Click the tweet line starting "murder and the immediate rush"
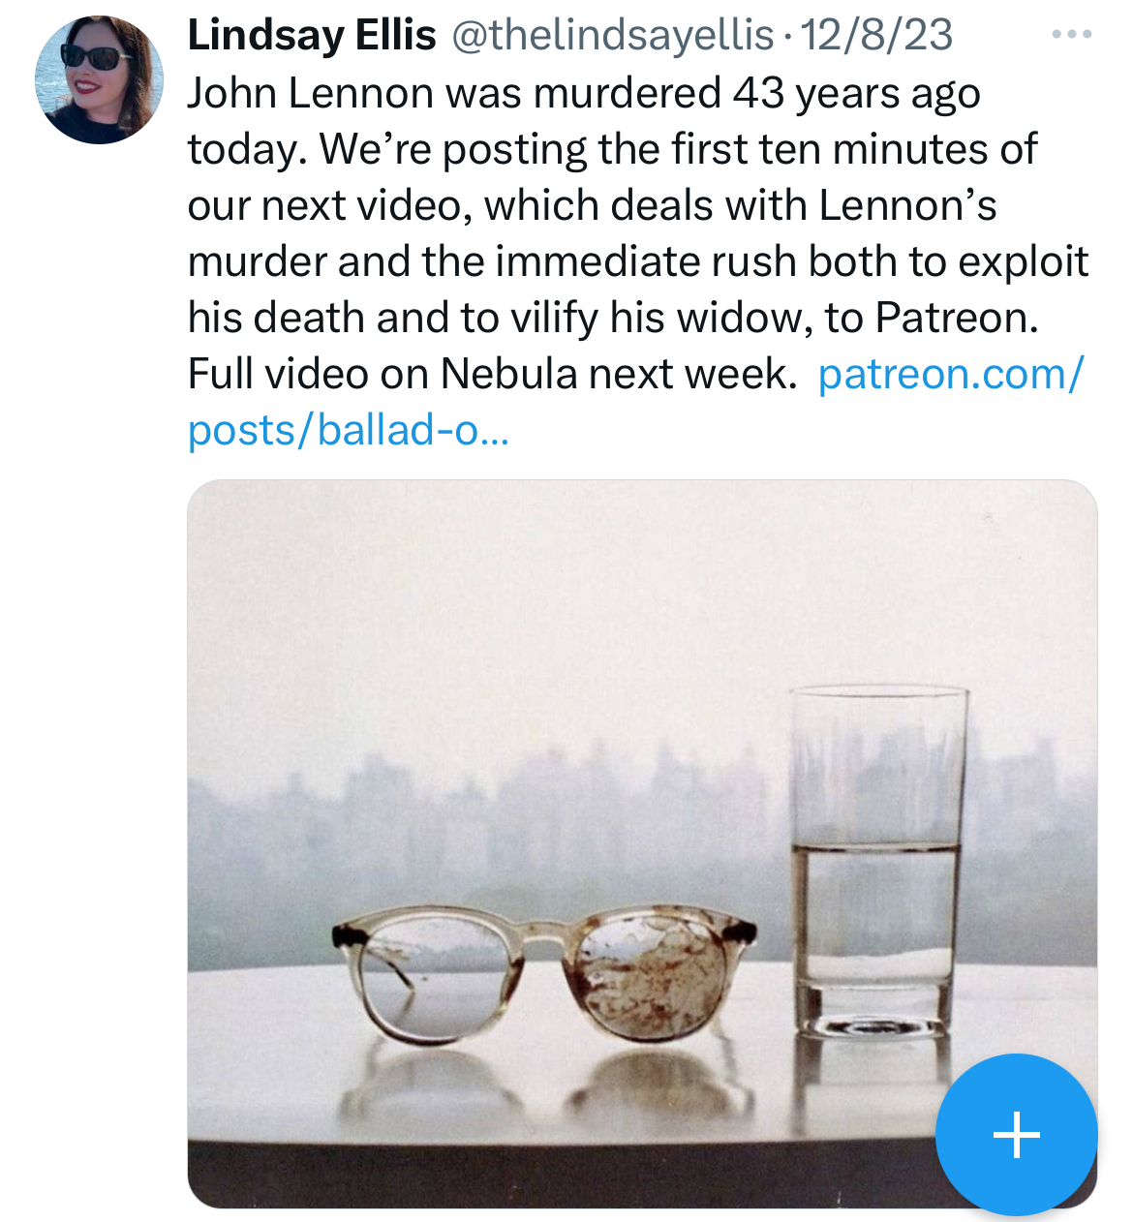1133x1222 pixels. [x=638, y=261]
